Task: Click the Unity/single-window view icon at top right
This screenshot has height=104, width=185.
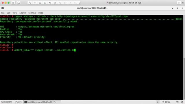Action: (x=179, y=3)
